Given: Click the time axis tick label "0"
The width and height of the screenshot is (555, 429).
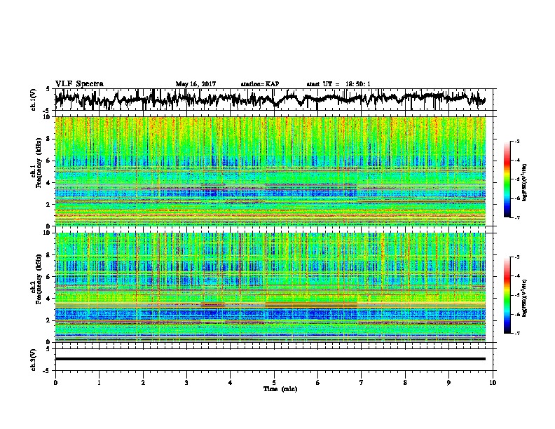Looking at the screenshot, I should point(55,383).
